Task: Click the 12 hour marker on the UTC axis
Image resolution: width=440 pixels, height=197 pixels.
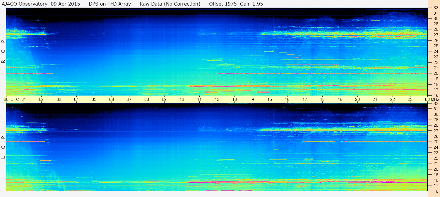Action: click(217, 99)
